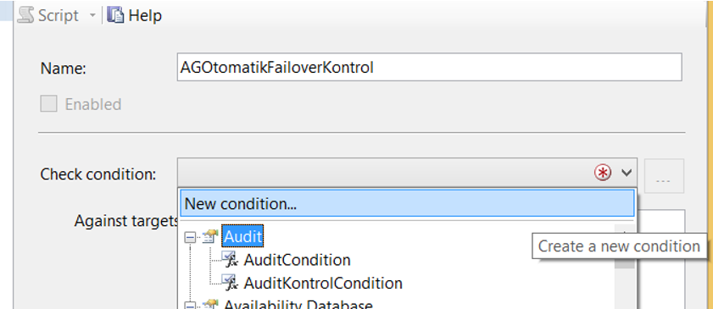This screenshot has width=713, height=309.
Task: Click the red required asterisk icon
Action: coord(603,173)
